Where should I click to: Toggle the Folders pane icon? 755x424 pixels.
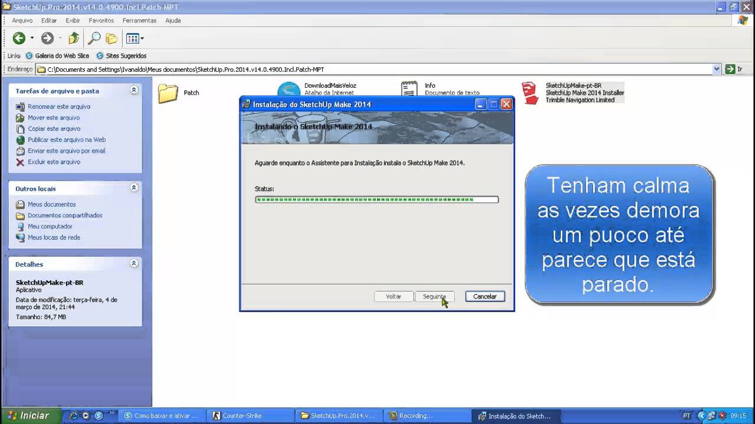111,38
